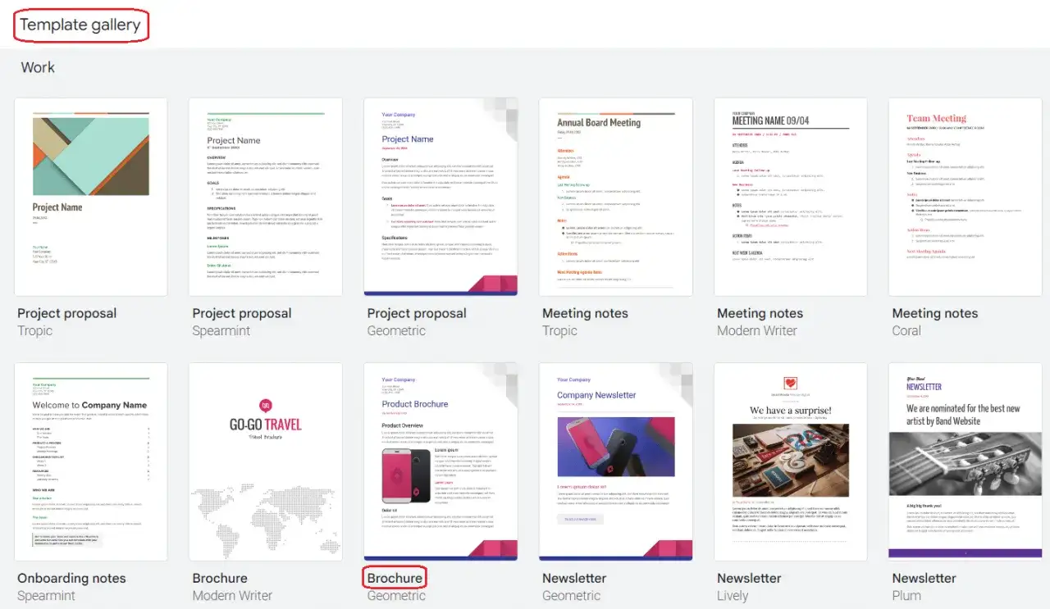Click the Newsletter label above Lively
Screen dimensions: 1050x609
pyautogui.click(x=749, y=578)
